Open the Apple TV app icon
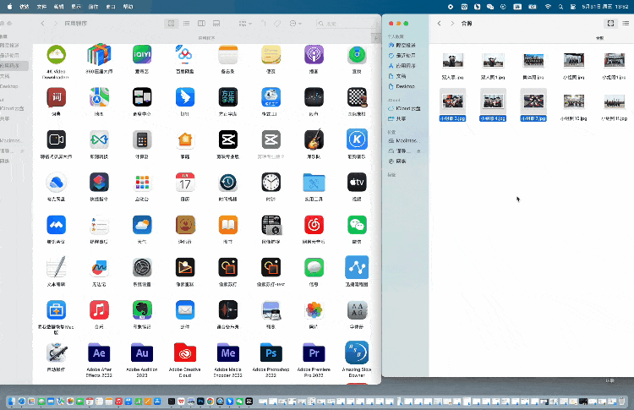This screenshot has width=634, height=410. tap(357, 183)
